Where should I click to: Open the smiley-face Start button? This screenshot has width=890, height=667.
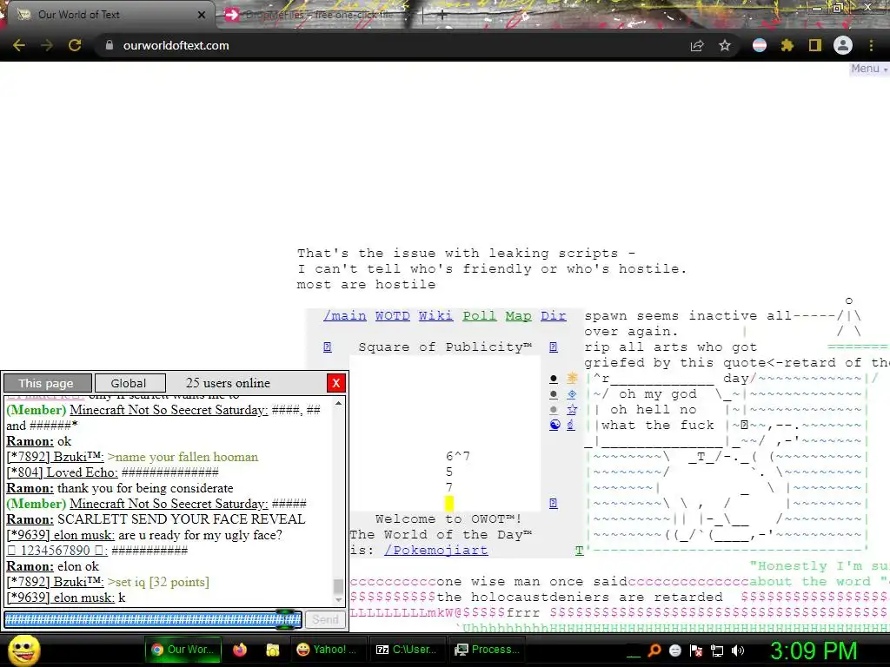[x=24, y=650]
